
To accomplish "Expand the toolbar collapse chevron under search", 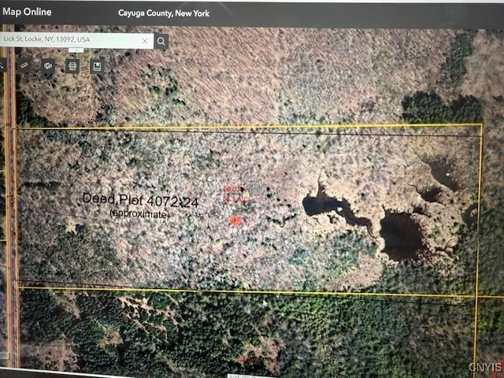I will [76, 51].
